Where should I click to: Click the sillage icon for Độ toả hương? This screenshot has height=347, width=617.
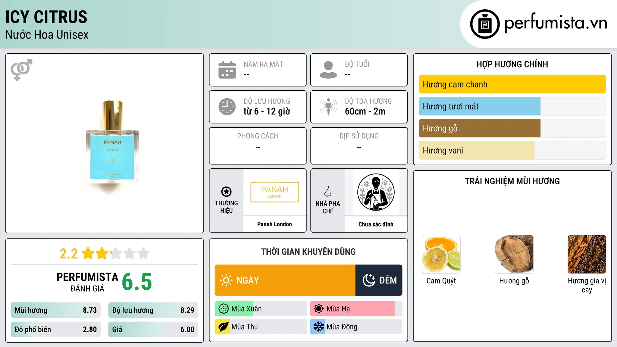[328, 107]
